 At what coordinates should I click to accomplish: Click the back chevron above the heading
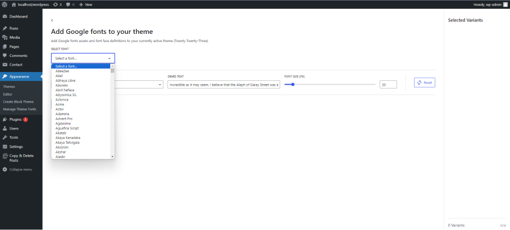tap(52, 20)
